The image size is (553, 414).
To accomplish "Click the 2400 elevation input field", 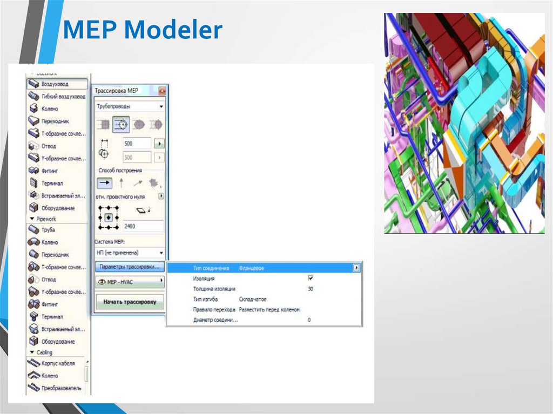I will (140, 227).
